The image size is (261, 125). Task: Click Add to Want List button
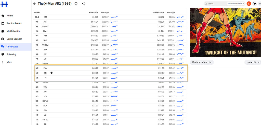(x=202, y=62)
